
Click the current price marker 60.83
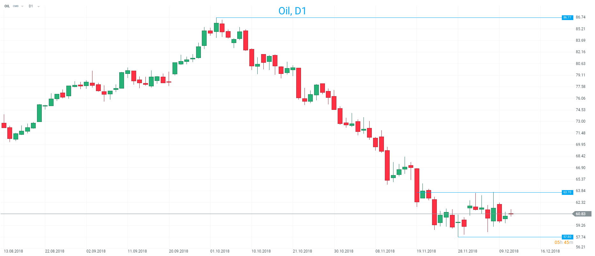(581, 214)
